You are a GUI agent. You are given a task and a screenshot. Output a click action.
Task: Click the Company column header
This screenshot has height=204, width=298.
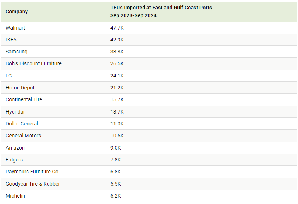pos(17,12)
